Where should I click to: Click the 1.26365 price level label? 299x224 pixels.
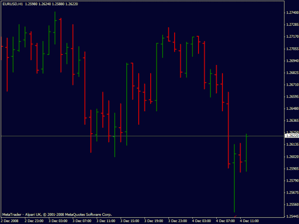(292, 120)
